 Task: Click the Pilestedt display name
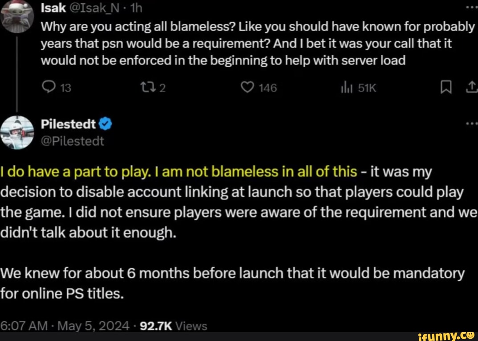coord(68,125)
